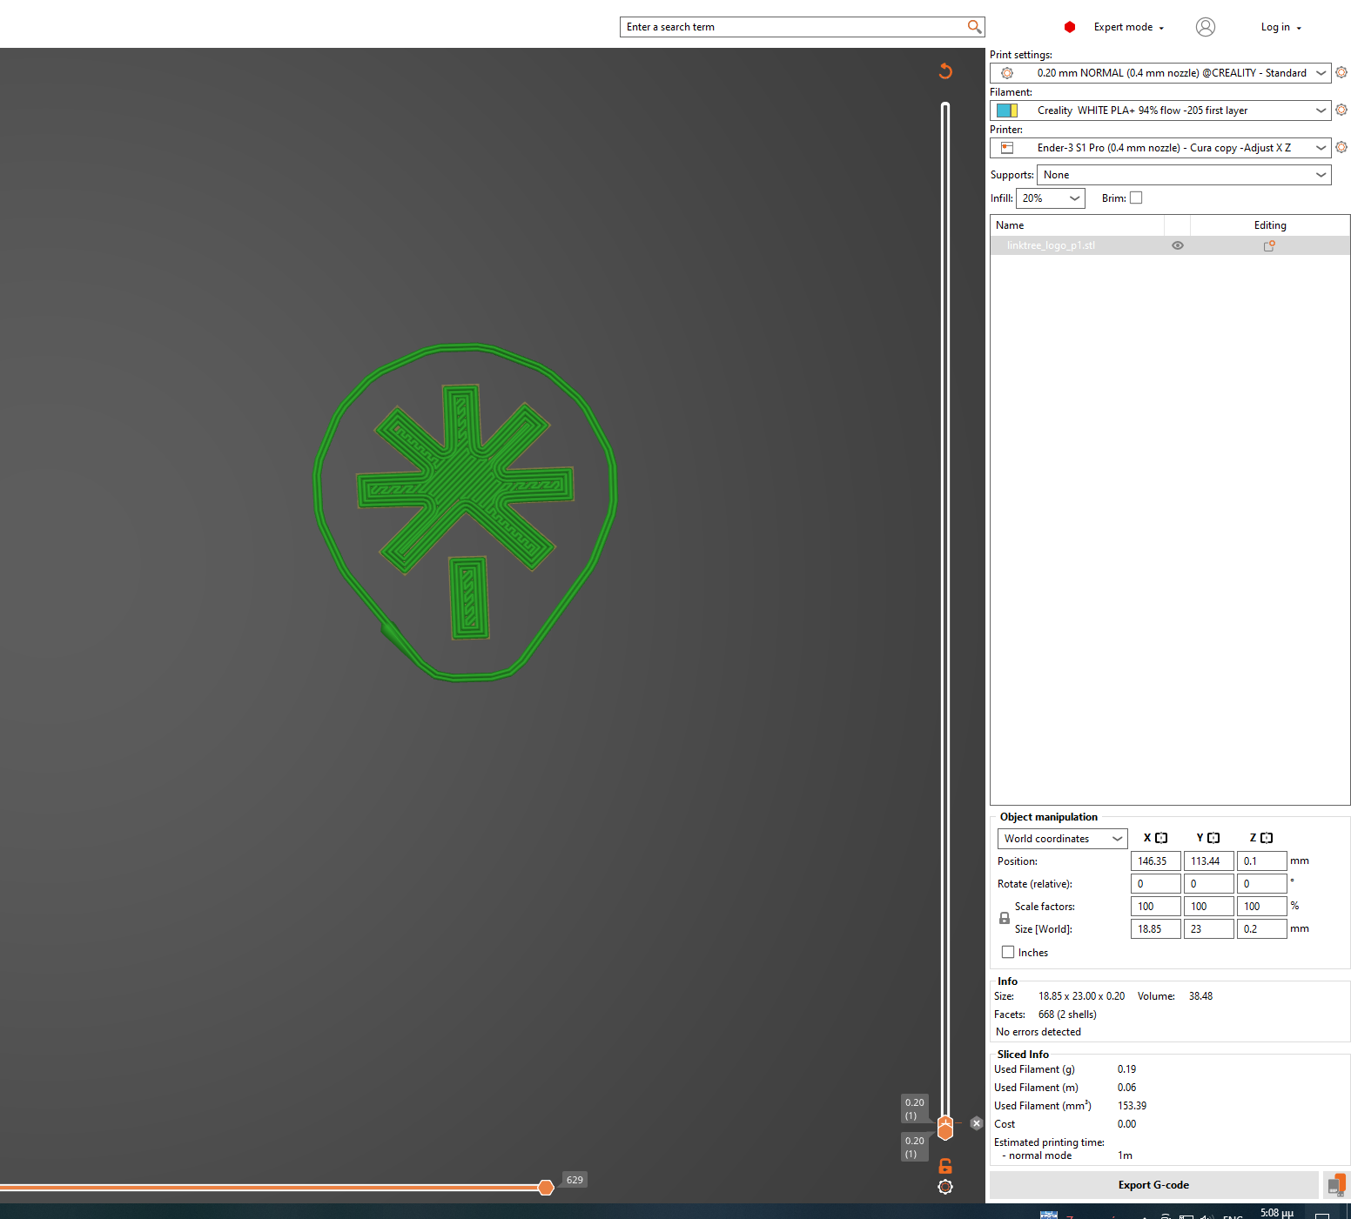This screenshot has width=1351, height=1219.
Task: Click Export G-code button
Action: [x=1153, y=1185]
